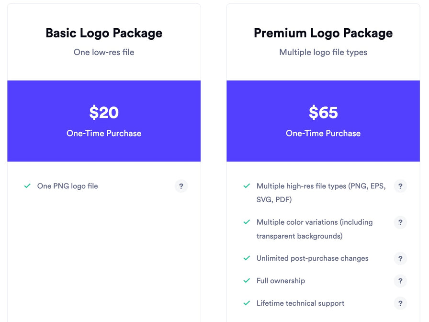Click checkmark beside Lifetime technical support
This screenshot has width=429, height=322.
click(x=247, y=303)
